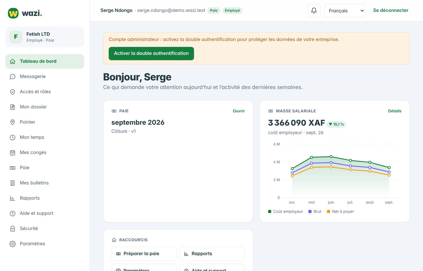Open the Fetish LTD company switcher

[x=45, y=37]
